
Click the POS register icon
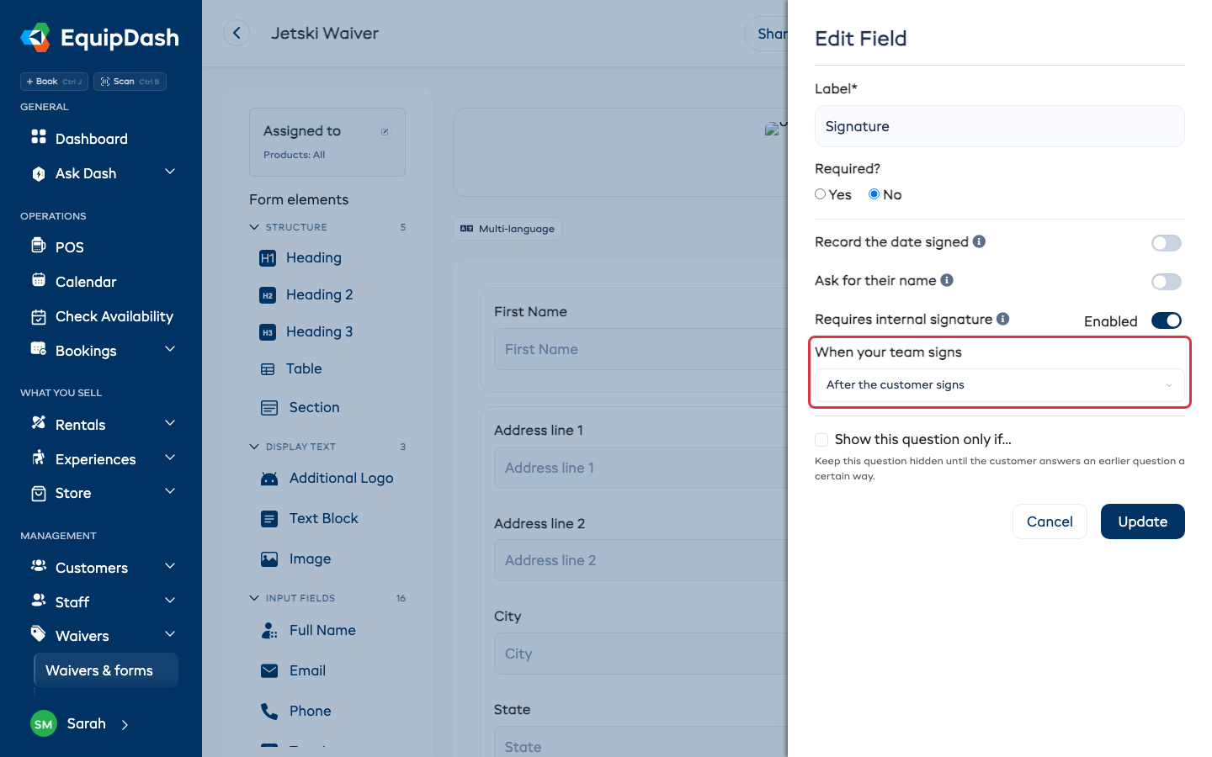click(x=39, y=245)
